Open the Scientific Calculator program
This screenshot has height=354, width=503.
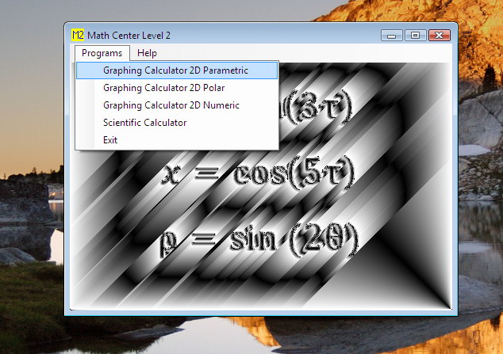(x=177, y=122)
